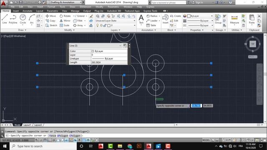Switch to the Insert ribbon tab
This screenshot has height=150, width=267.
click(x=16, y=11)
